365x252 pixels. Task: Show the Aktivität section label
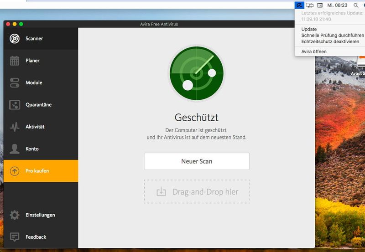click(x=35, y=127)
